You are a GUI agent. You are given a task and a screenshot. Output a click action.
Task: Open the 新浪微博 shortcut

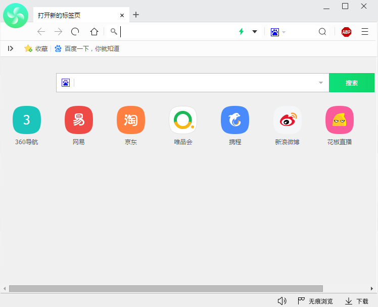pos(288,126)
